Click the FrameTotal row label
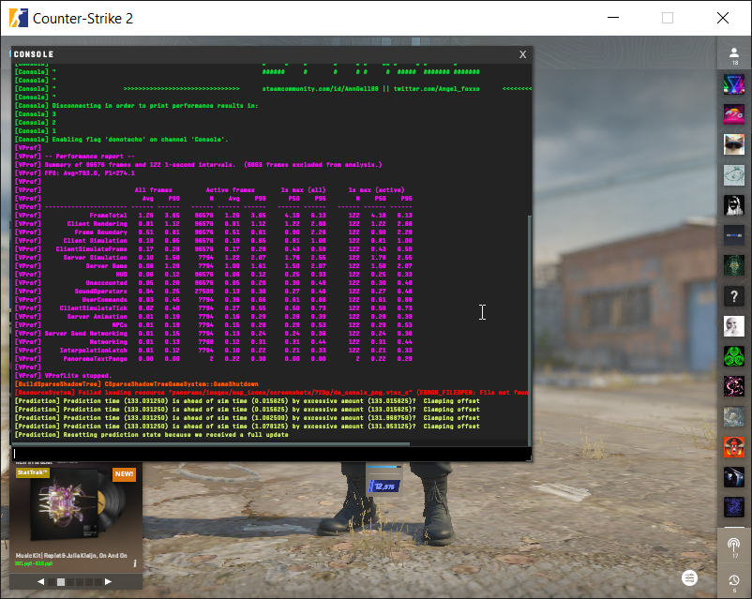752x599 pixels. (109, 216)
